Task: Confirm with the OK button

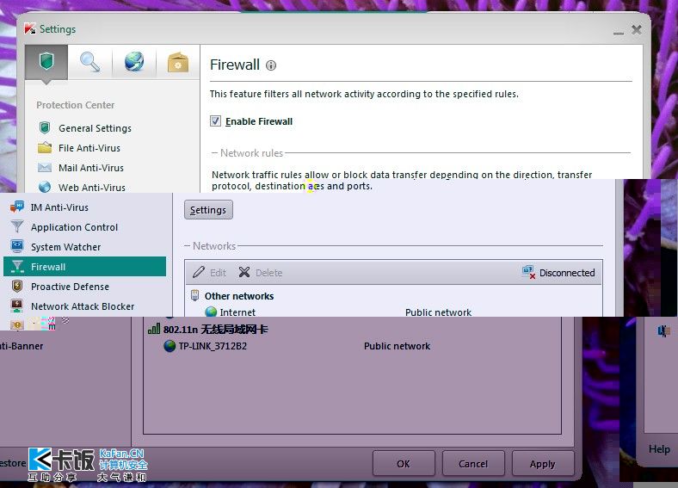Action: 404,464
